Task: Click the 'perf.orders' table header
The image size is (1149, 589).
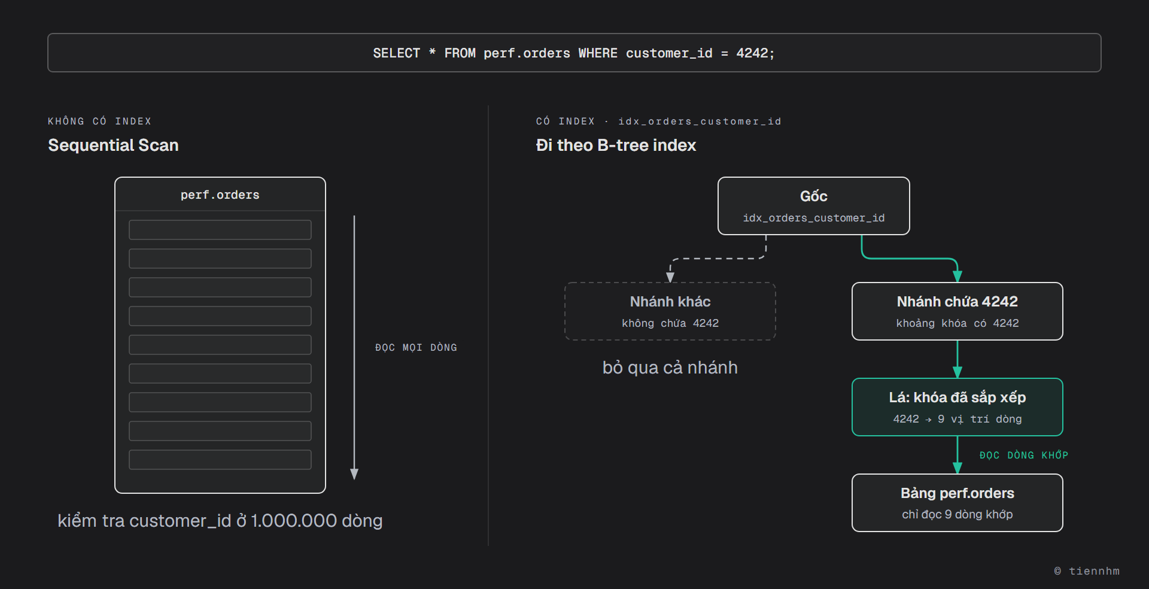Action: pyautogui.click(x=220, y=195)
